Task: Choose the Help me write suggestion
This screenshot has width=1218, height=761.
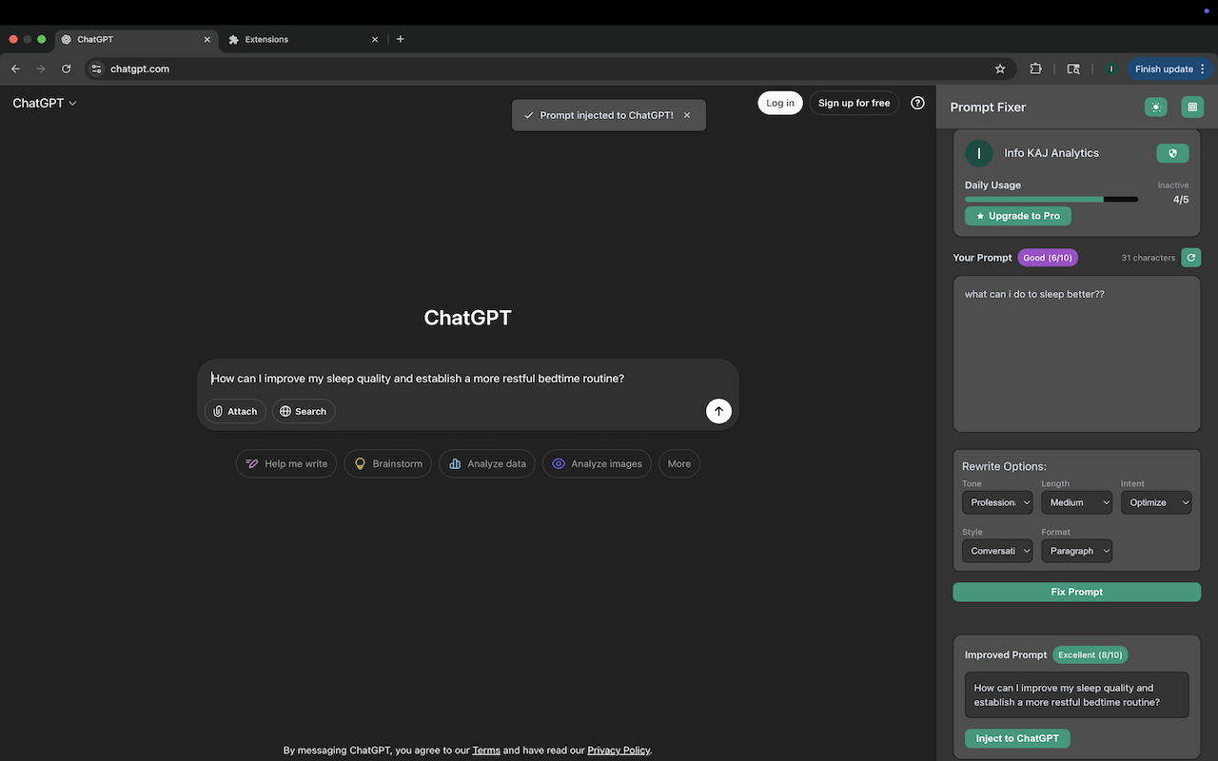Action: click(286, 463)
